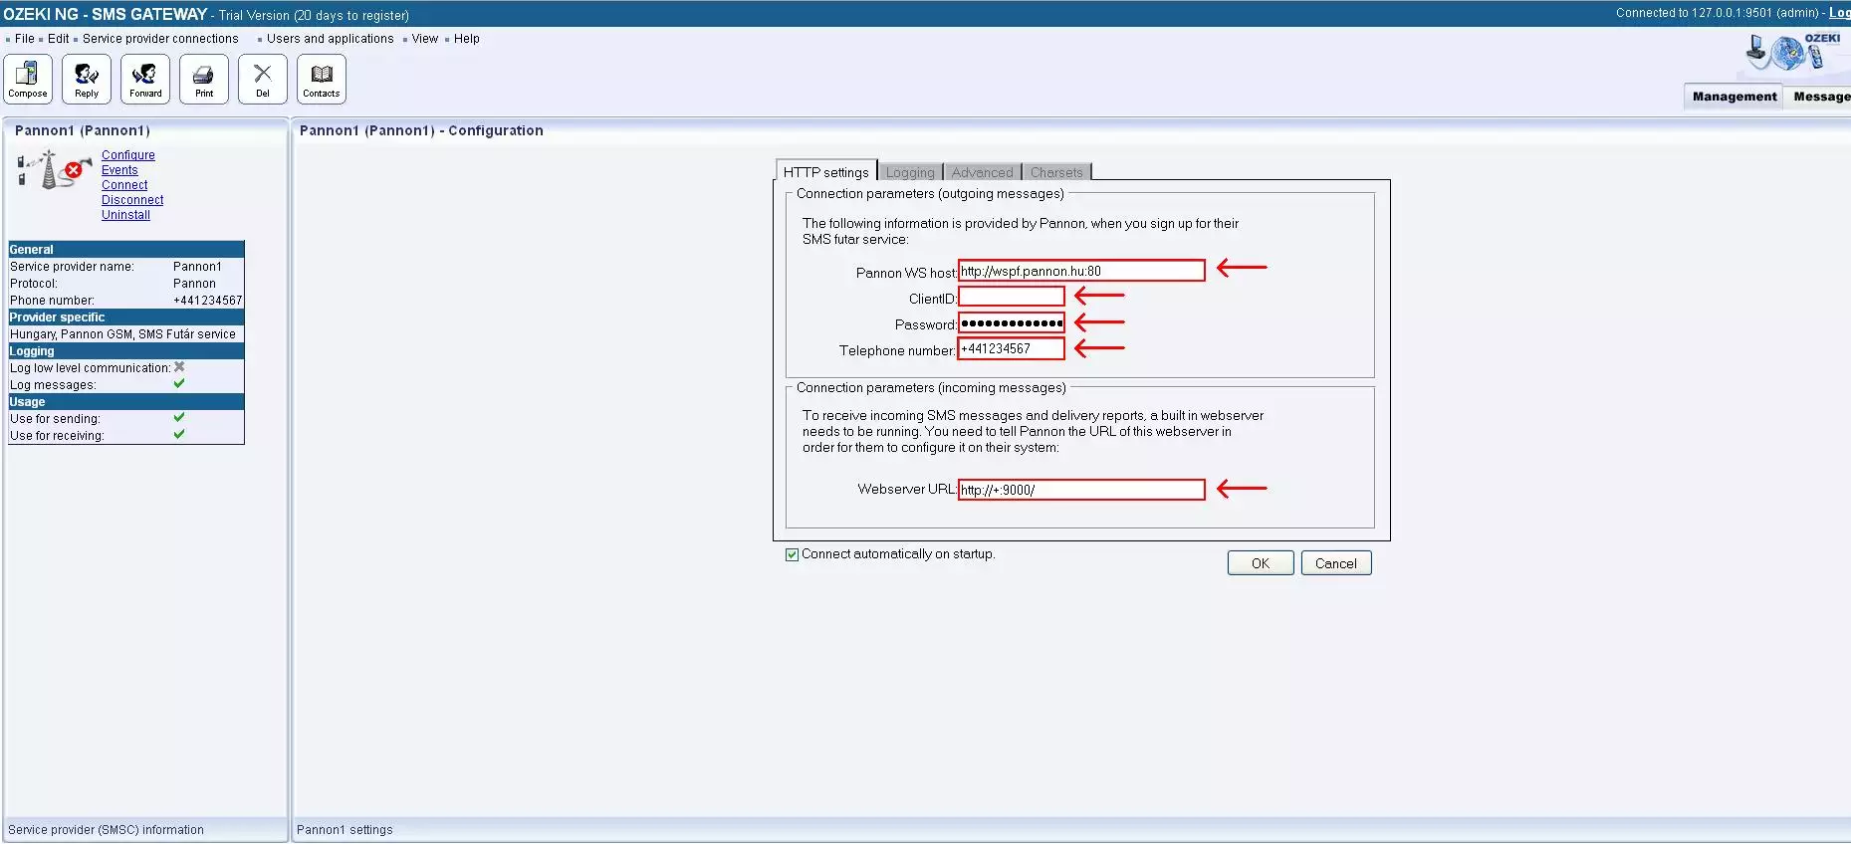Screen dimensions: 1851x844
Task: Click the Pannon1 antenna connection icon
Action: click(54, 169)
